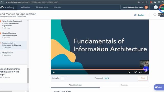The image size is (164, 92).
Task: Click the sidebar scroll-up arrow
Action: (x=28, y=21)
